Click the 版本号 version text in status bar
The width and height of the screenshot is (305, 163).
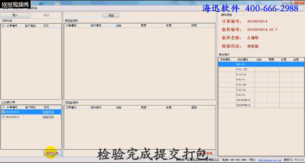(x=294, y=160)
